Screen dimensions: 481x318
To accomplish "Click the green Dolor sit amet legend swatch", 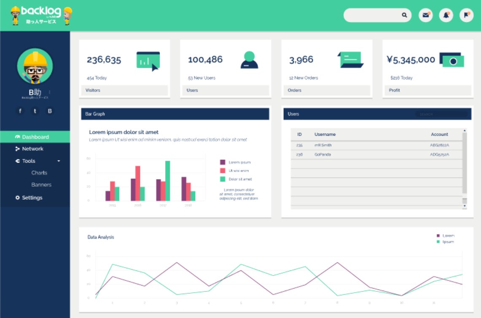I will tap(223, 179).
